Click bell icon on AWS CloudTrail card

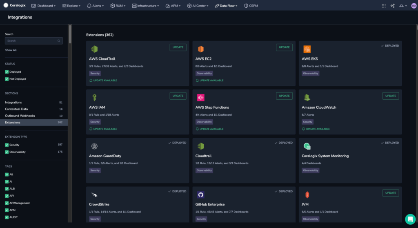(x=91, y=80)
